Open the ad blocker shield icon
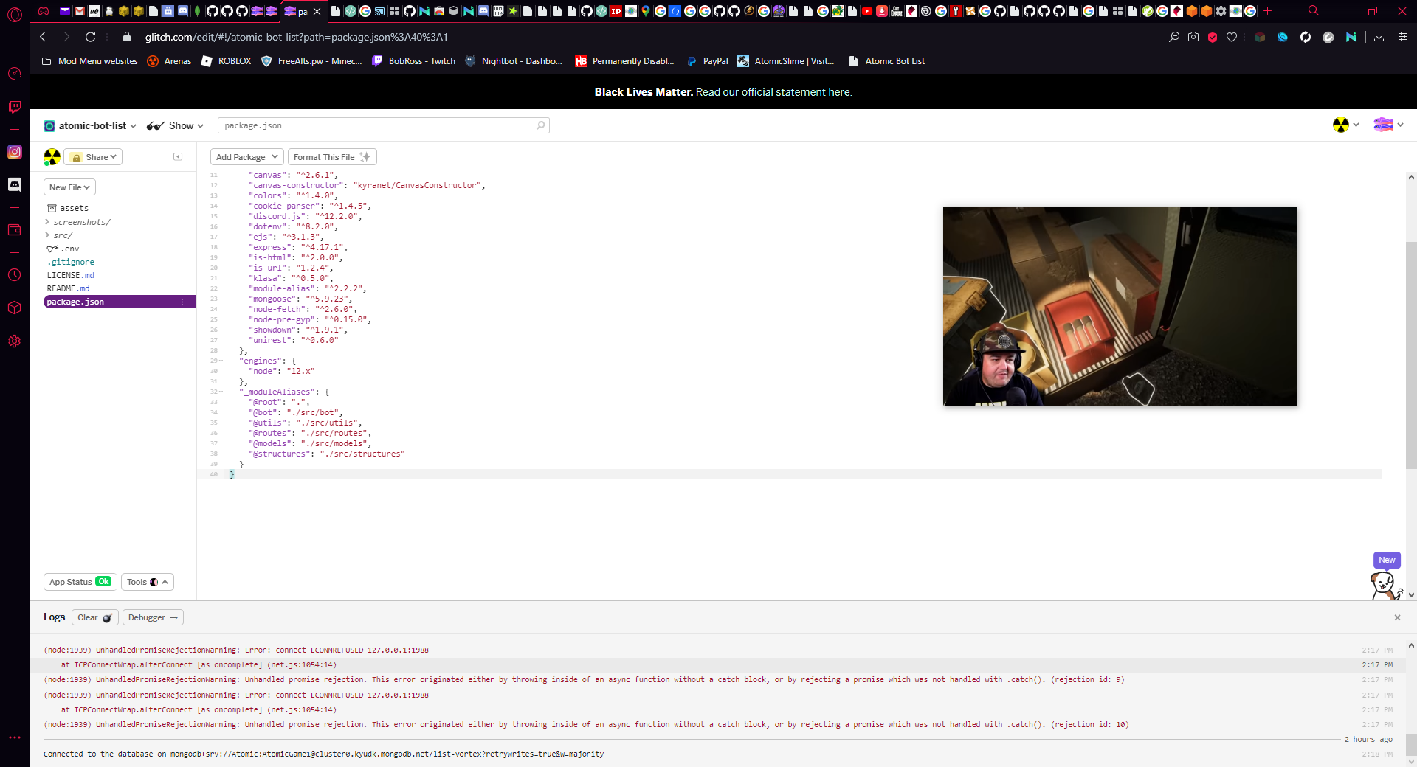1417x767 pixels. point(1213,37)
